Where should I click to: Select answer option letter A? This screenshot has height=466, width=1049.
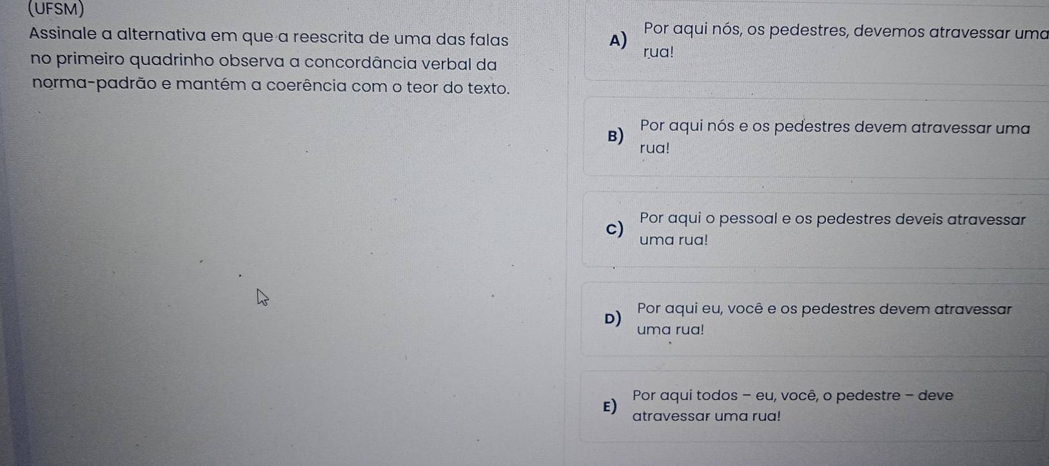618,41
